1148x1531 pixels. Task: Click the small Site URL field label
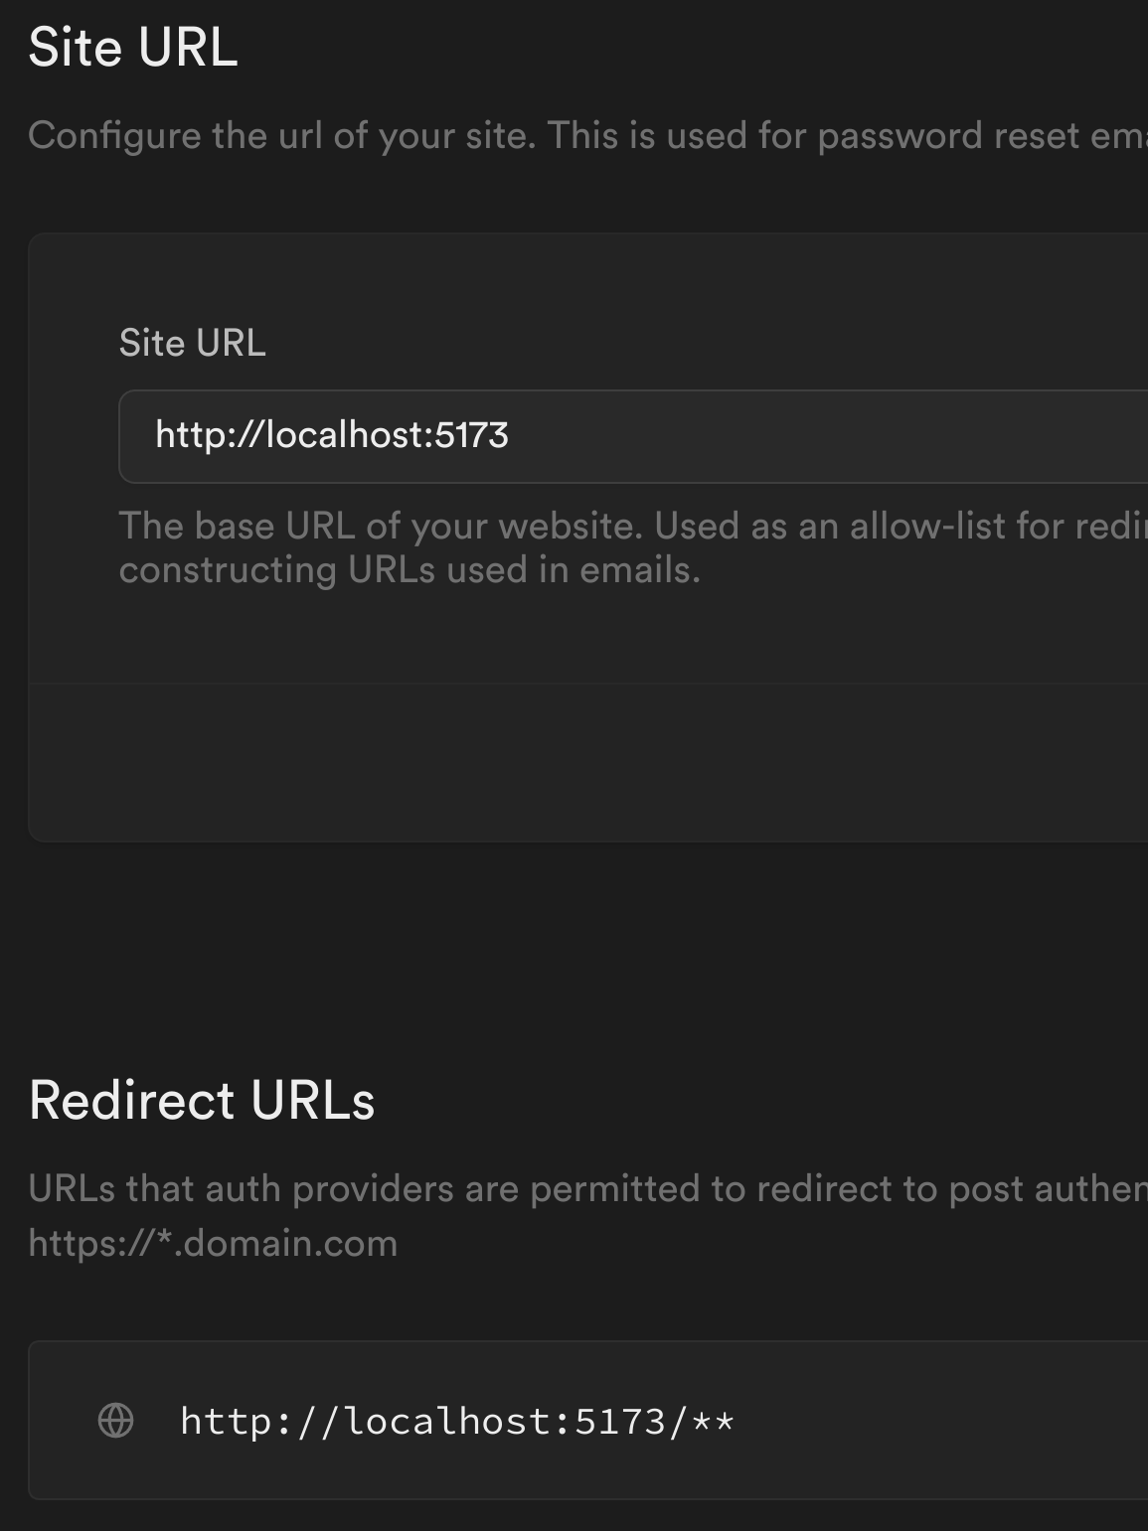(192, 344)
